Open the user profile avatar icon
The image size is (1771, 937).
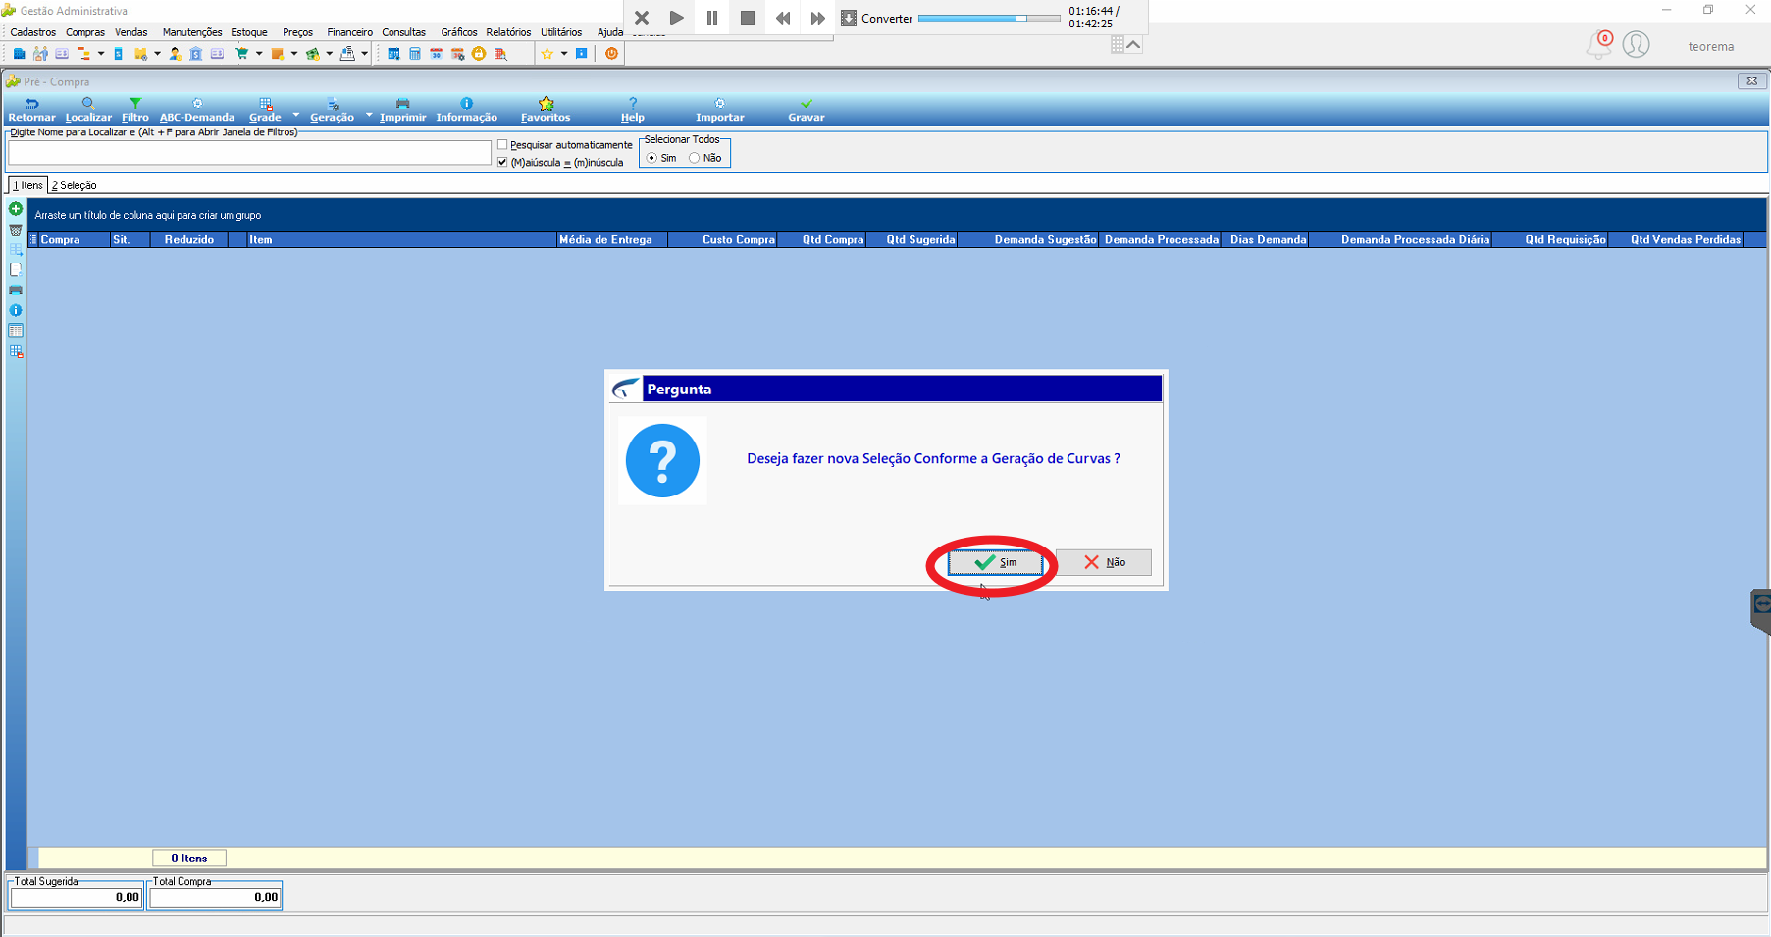pos(1636,45)
